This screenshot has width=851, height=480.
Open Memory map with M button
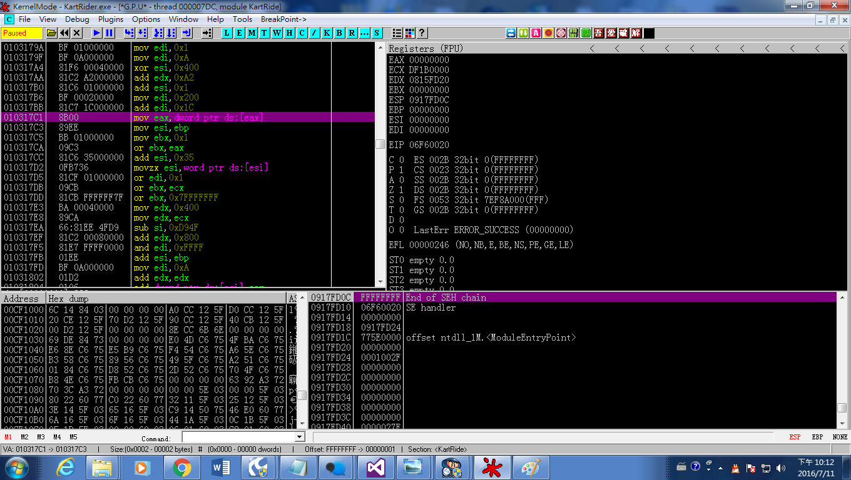point(252,33)
